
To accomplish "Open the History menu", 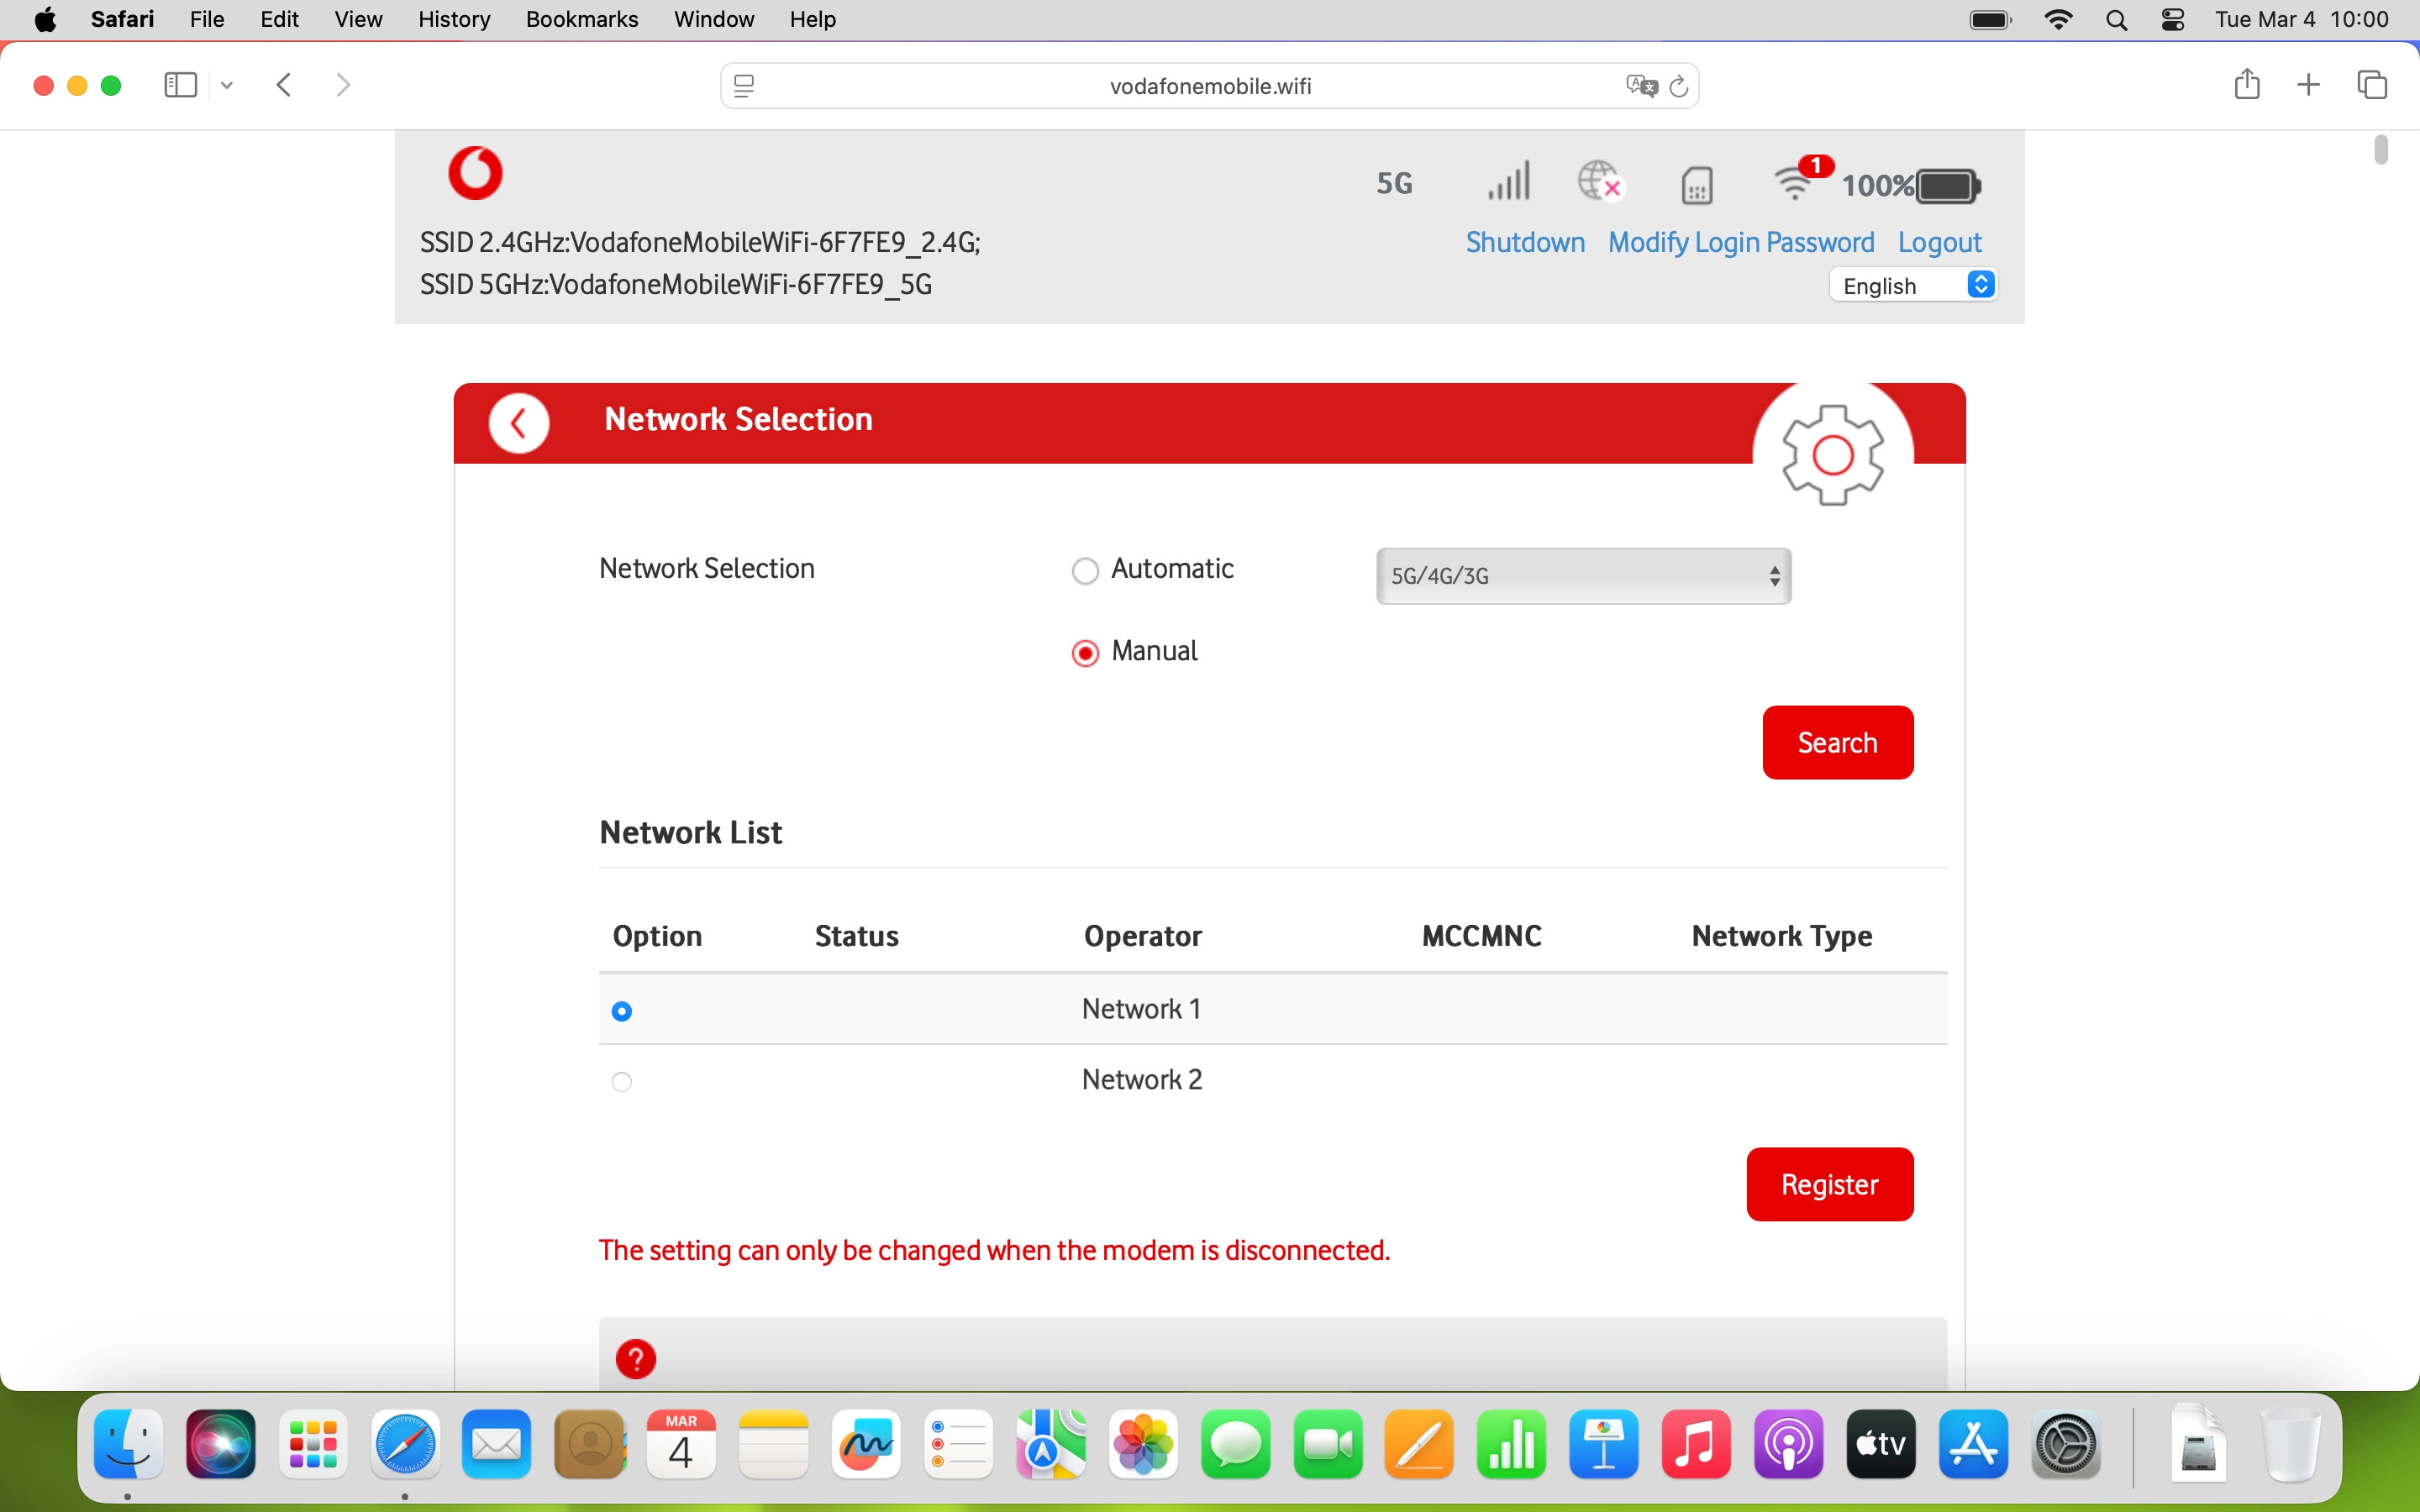I will coord(454,19).
